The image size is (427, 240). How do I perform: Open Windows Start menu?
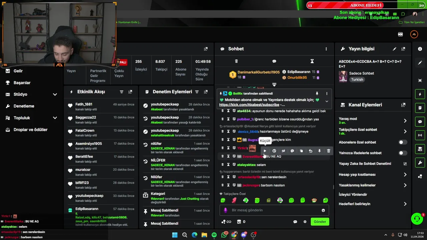(x=175, y=235)
